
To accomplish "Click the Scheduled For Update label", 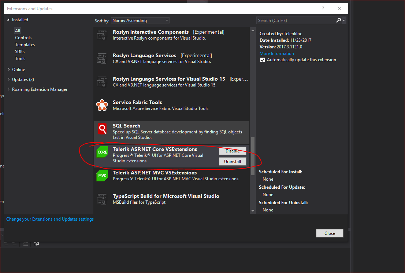I will 282,187.
